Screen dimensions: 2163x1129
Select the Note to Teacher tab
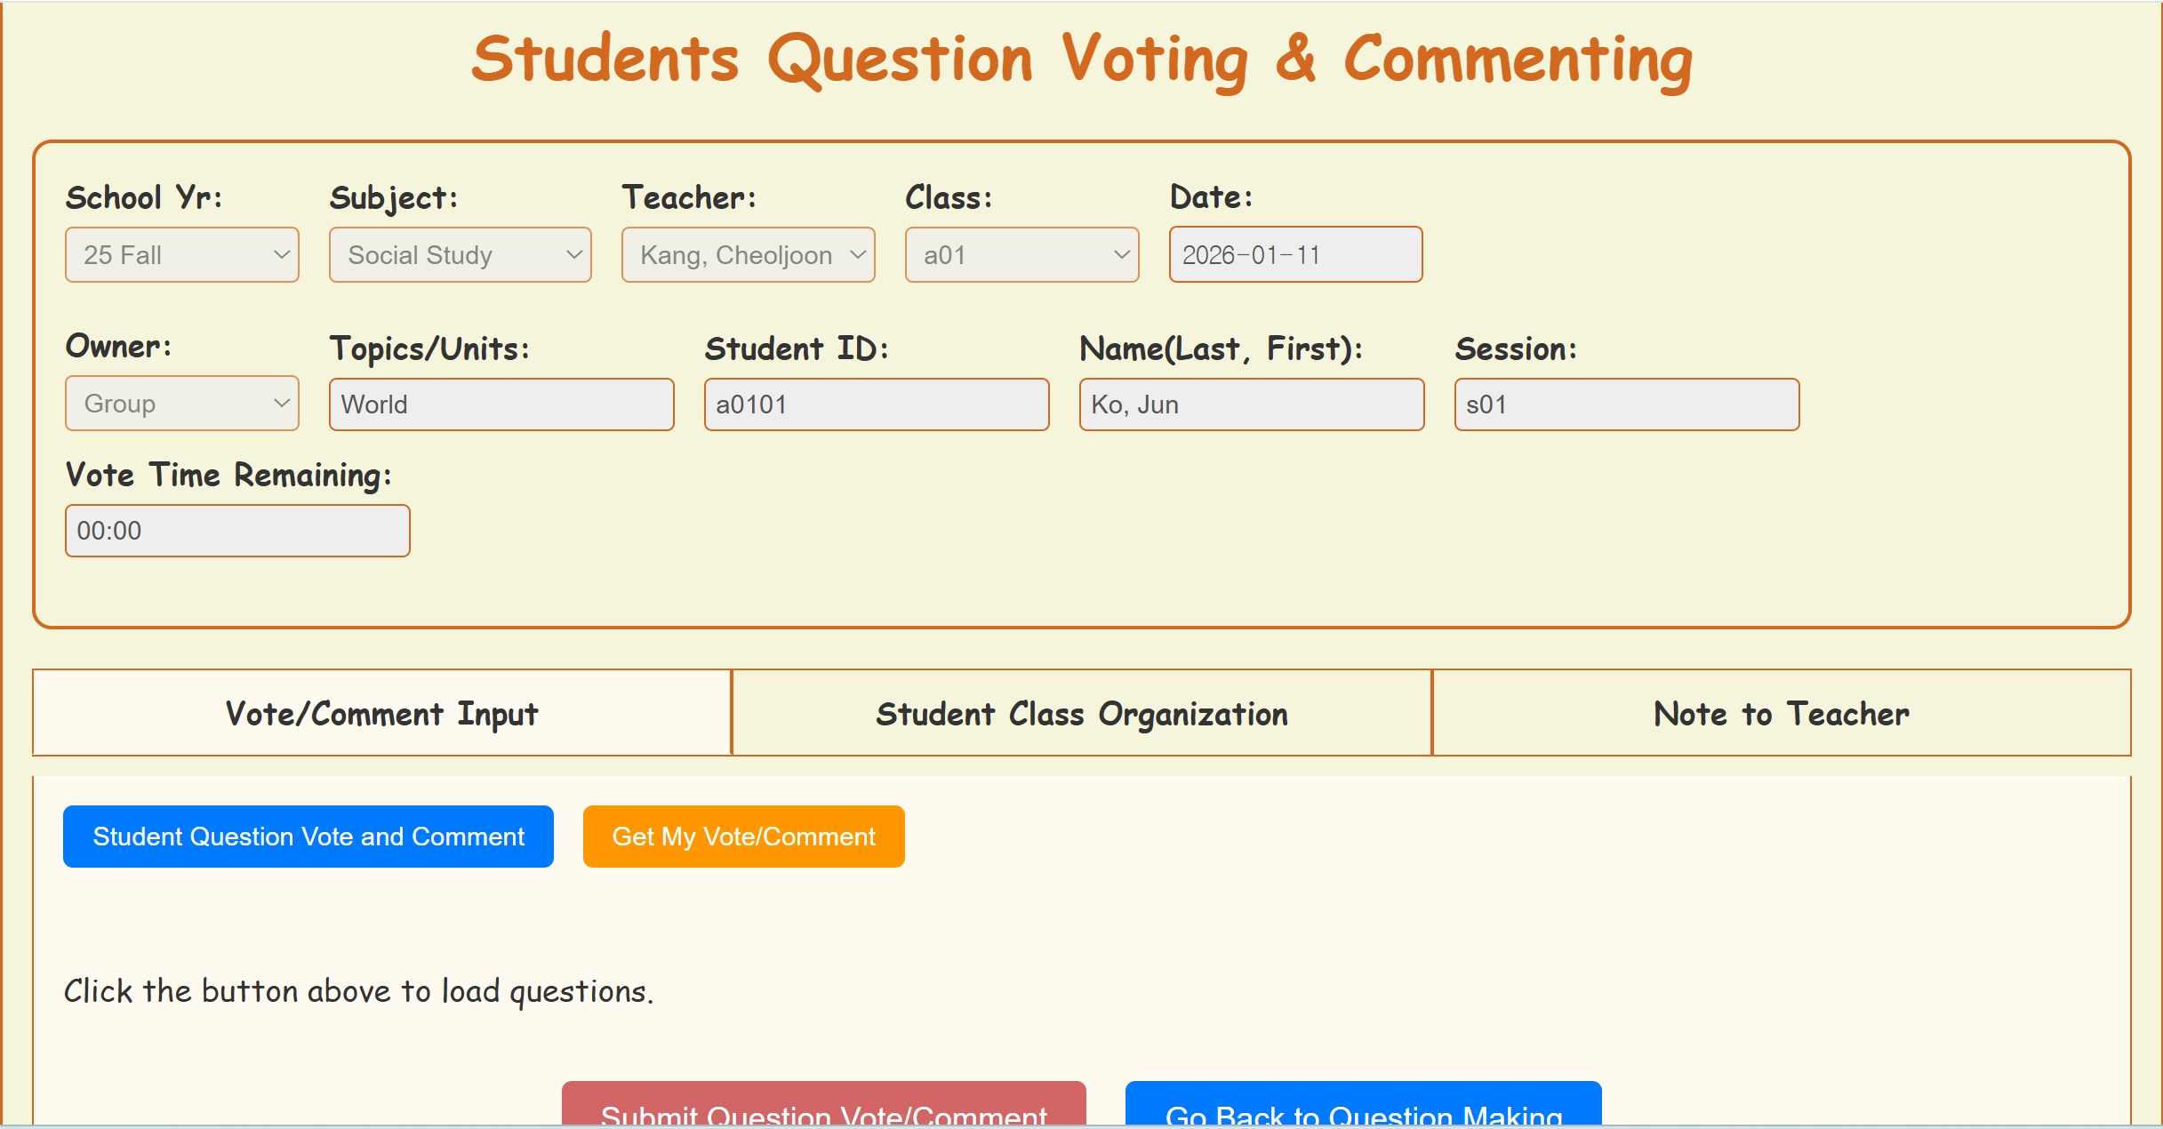pos(1781,713)
